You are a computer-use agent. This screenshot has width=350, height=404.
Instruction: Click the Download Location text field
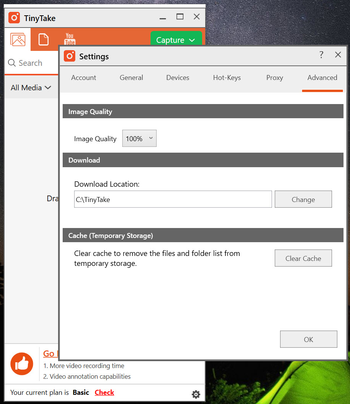coord(173,199)
